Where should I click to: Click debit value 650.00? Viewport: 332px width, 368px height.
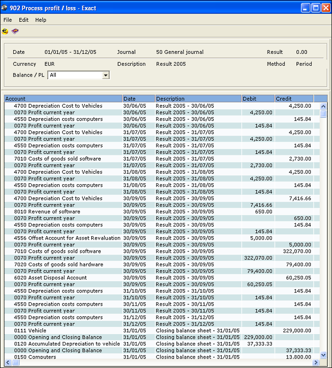[x=263, y=212]
